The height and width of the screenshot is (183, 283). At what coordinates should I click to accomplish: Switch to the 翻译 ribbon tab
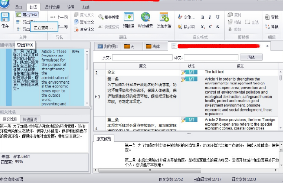33,7
